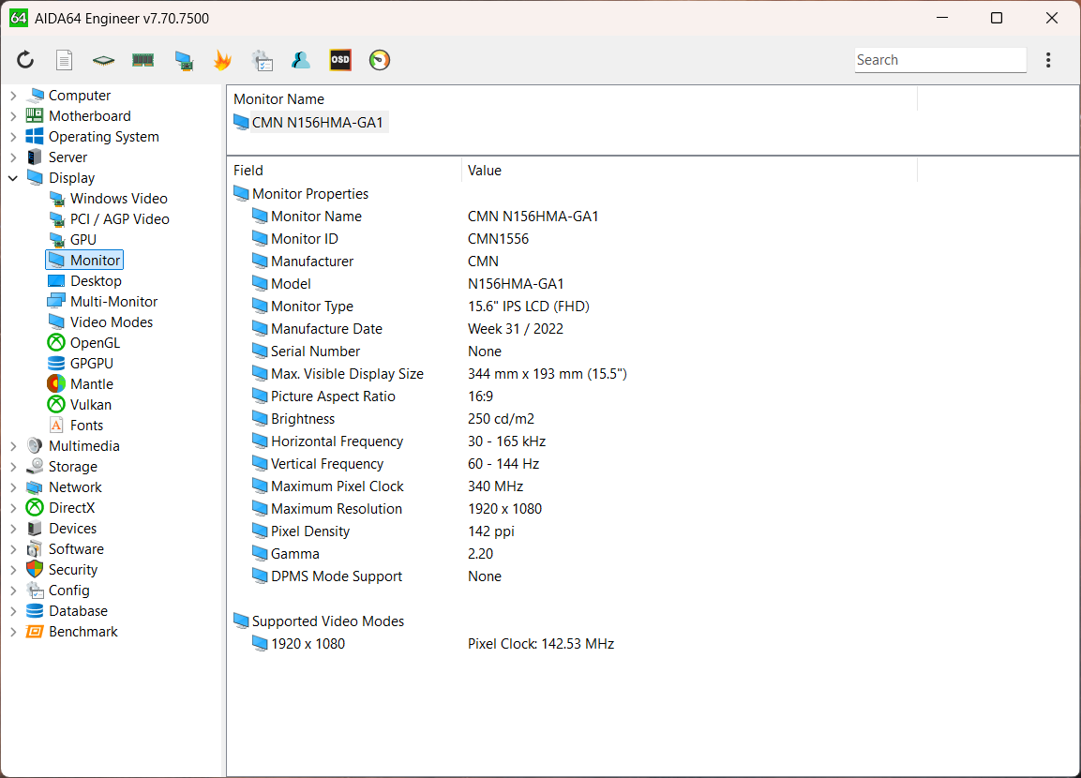Open the Desktop tree item
The height and width of the screenshot is (778, 1081).
[95, 281]
